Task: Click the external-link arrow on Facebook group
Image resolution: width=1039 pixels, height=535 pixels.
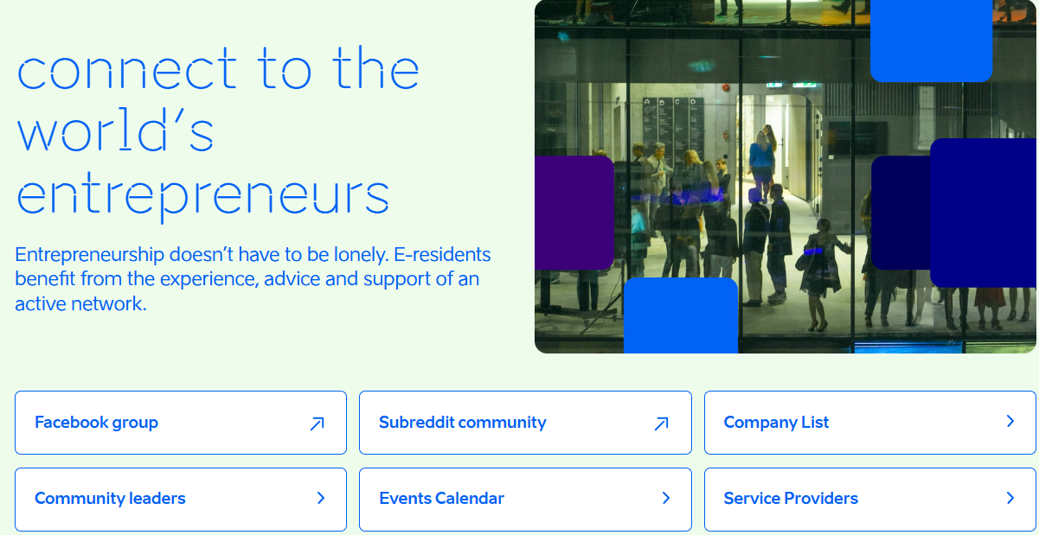Action: (317, 424)
